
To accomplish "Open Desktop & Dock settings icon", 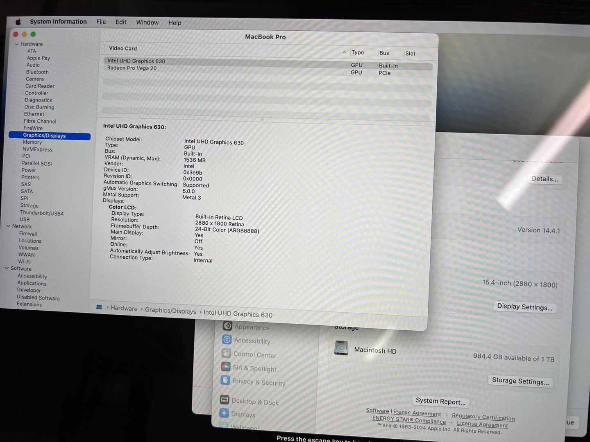I will click(x=224, y=400).
